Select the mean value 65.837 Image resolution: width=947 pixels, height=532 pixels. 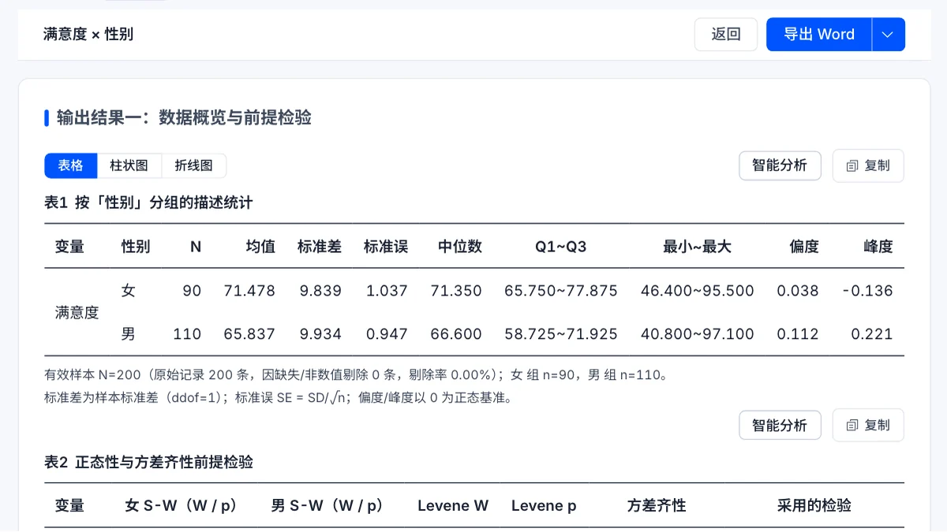(x=249, y=334)
